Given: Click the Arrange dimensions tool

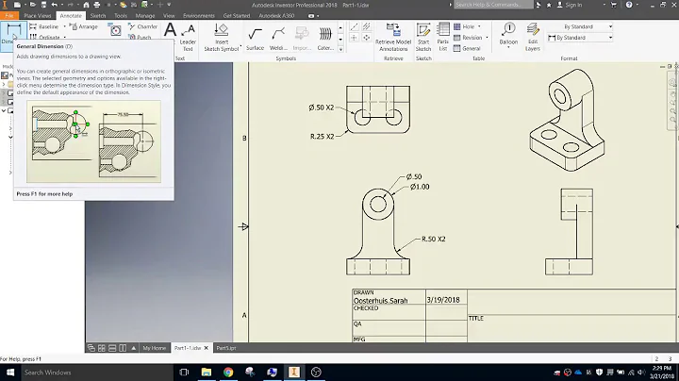Looking at the screenshot, I should pos(84,26).
